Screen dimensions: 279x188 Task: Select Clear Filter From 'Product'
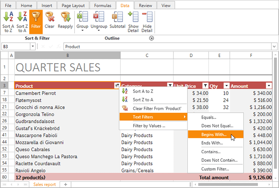pyautogui.click(x=153, y=108)
